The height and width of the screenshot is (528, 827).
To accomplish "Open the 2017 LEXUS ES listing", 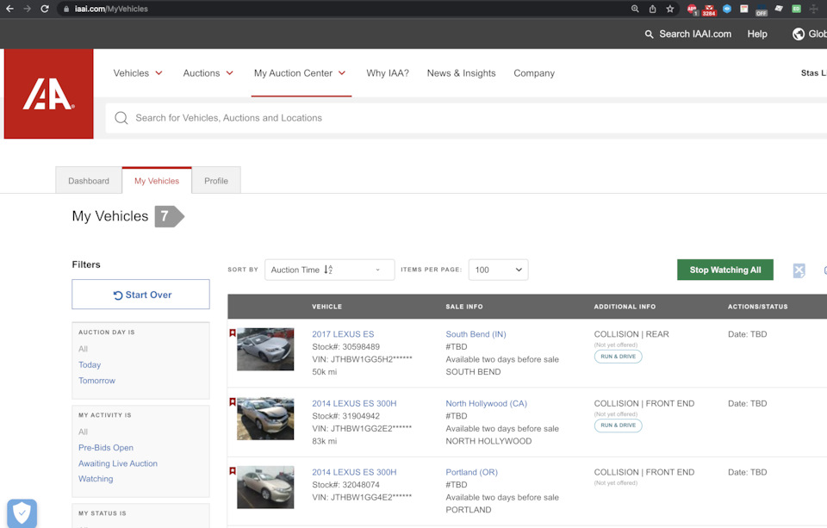I will (x=343, y=334).
